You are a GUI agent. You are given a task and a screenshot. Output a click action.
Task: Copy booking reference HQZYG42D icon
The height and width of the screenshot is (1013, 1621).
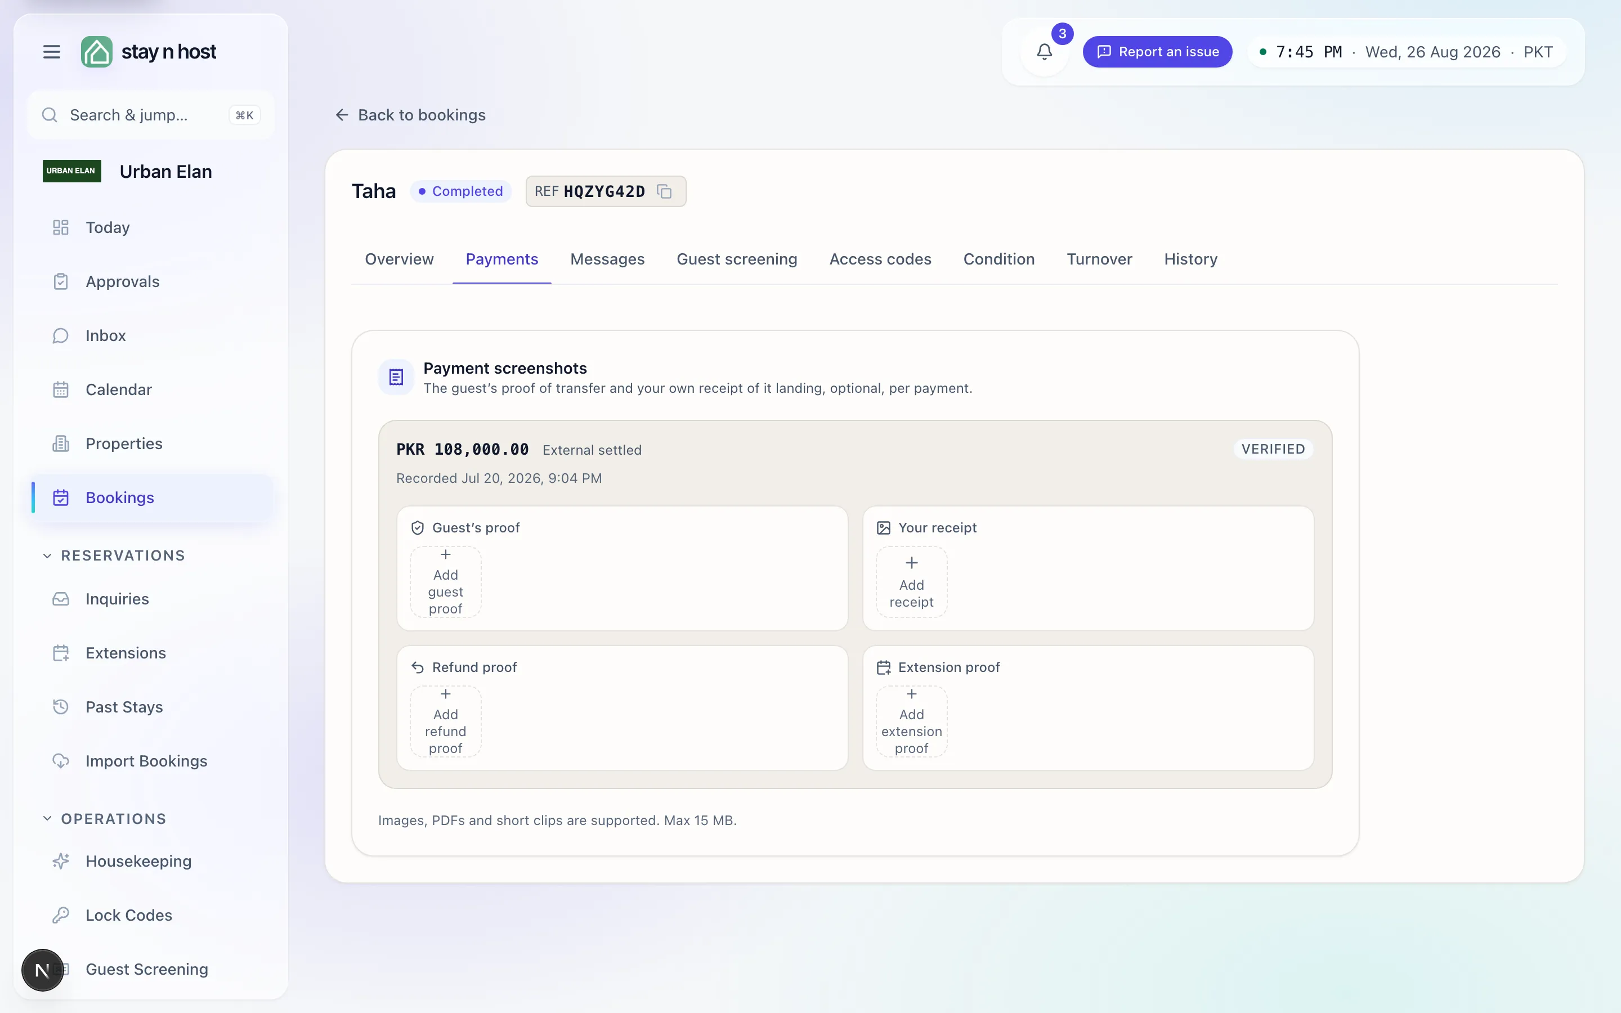[664, 191]
